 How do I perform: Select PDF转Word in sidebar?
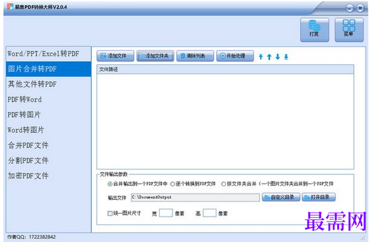pyautogui.click(x=48, y=99)
